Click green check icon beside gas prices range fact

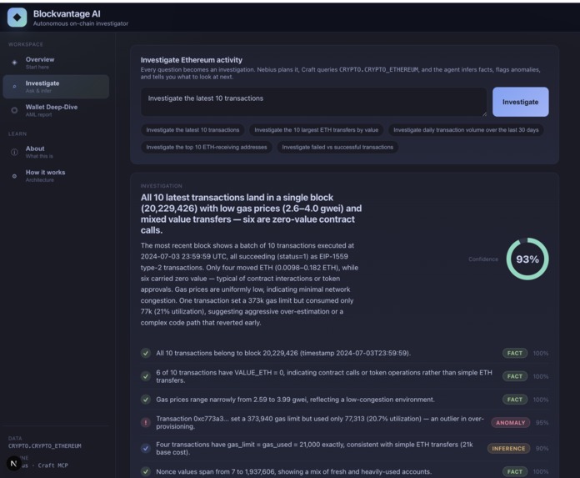pyautogui.click(x=146, y=400)
